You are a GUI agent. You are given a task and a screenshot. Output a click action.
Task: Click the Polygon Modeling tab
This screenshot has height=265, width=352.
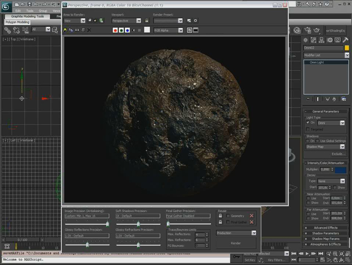tap(18, 22)
